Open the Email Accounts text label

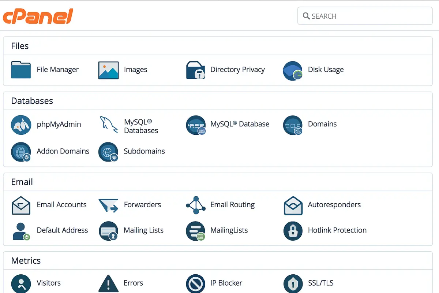61,205
